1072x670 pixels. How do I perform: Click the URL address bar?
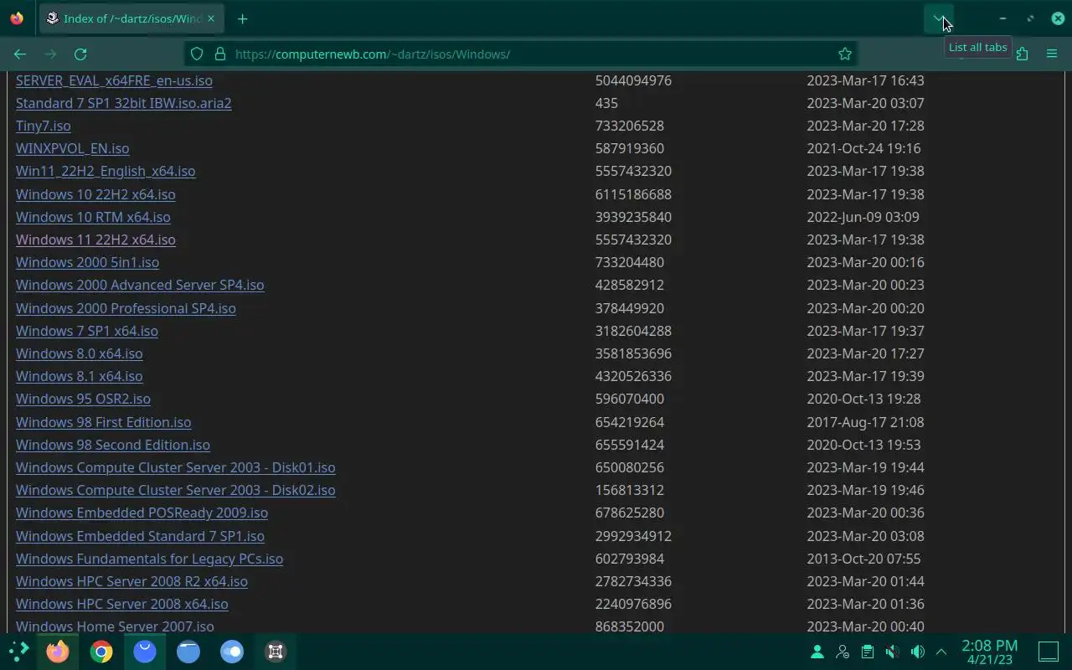coord(519,54)
